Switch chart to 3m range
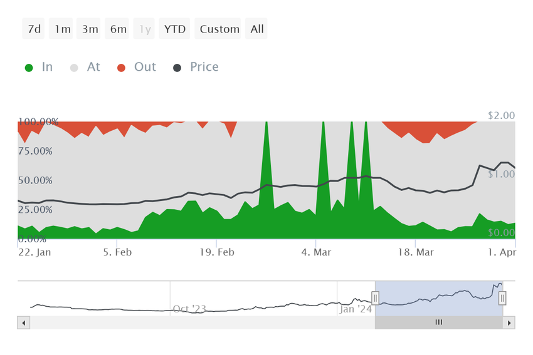533x355 pixels. 88,29
